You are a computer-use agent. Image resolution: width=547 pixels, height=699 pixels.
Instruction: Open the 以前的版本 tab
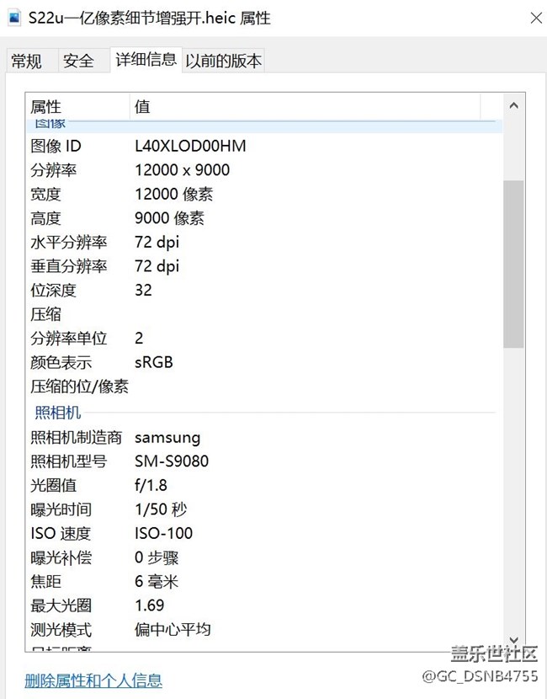pyautogui.click(x=223, y=61)
